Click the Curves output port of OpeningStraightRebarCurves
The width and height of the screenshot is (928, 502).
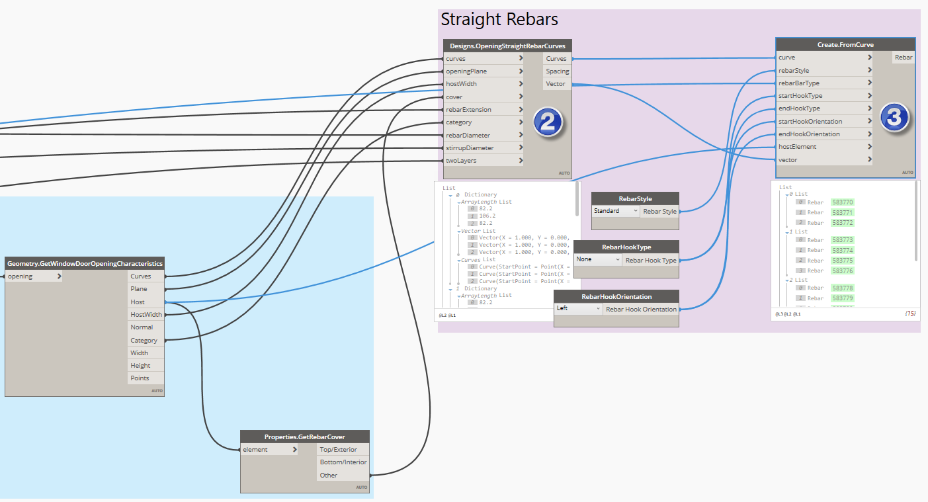pyautogui.click(x=558, y=59)
